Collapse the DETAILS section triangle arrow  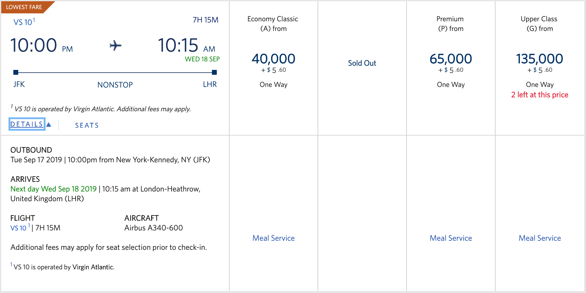(x=49, y=125)
